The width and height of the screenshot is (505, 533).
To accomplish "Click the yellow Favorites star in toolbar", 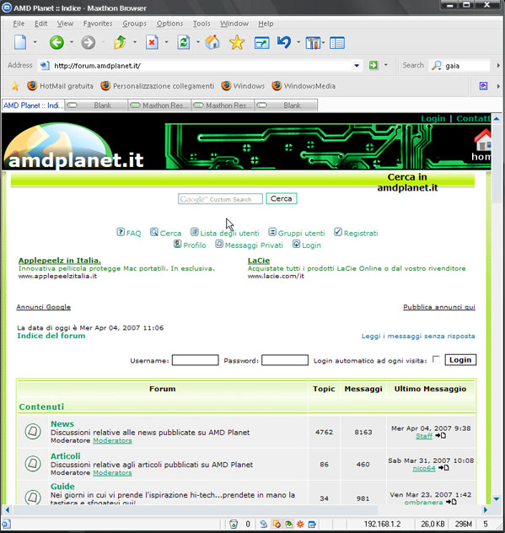I will (x=237, y=42).
